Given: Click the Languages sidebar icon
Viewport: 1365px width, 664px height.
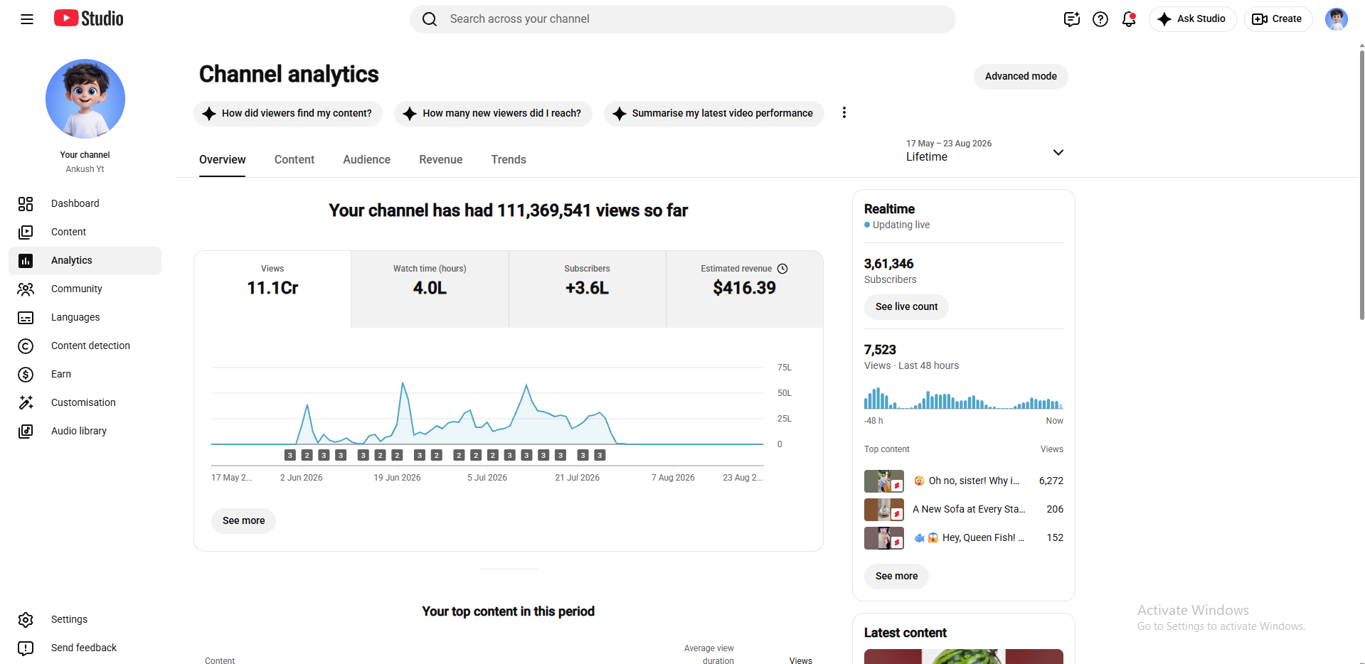Looking at the screenshot, I should [26, 318].
